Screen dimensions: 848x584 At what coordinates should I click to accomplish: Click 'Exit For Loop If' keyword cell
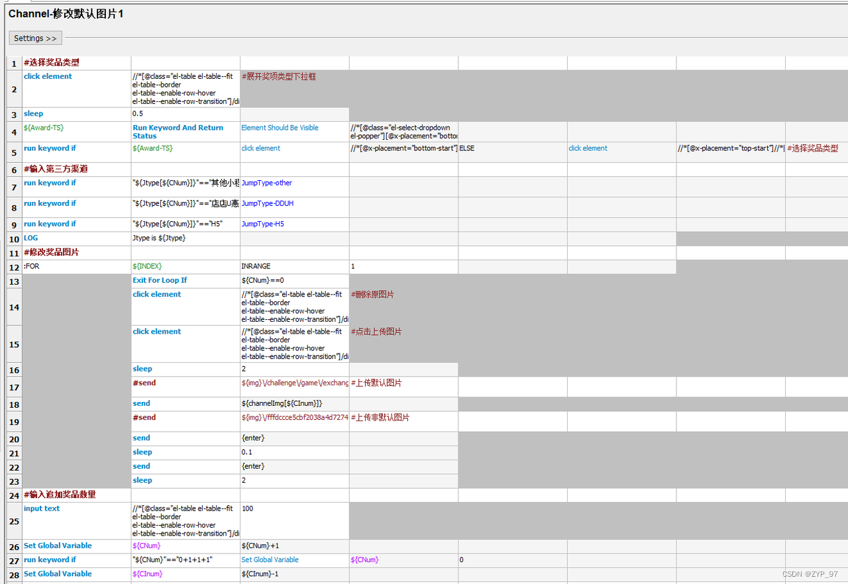(185, 281)
